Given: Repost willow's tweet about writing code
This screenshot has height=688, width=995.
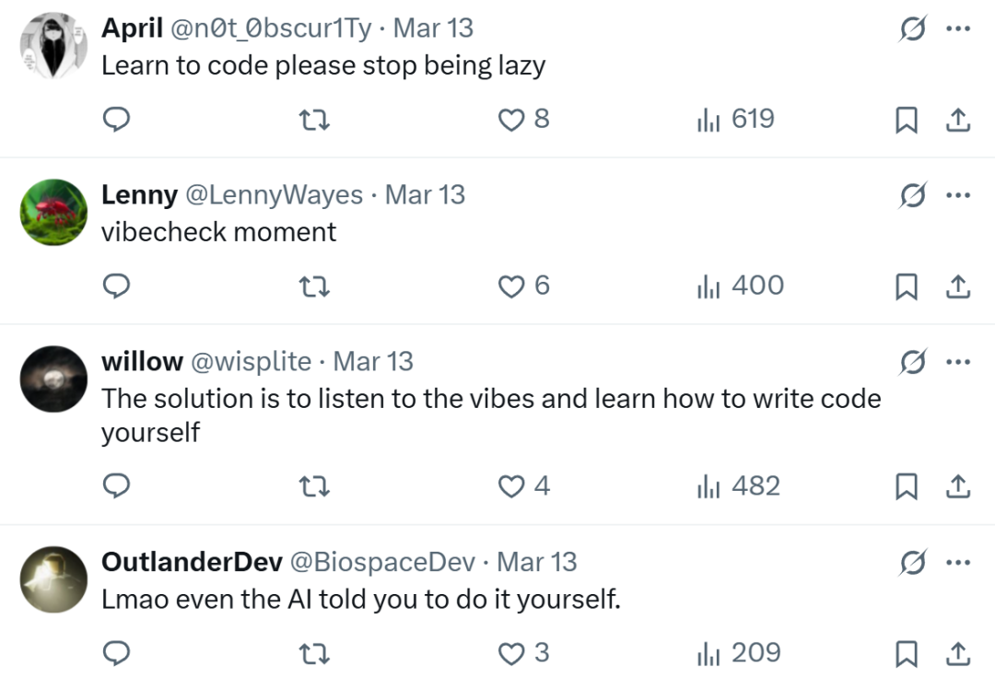Looking at the screenshot, I should tap(315, 486).
